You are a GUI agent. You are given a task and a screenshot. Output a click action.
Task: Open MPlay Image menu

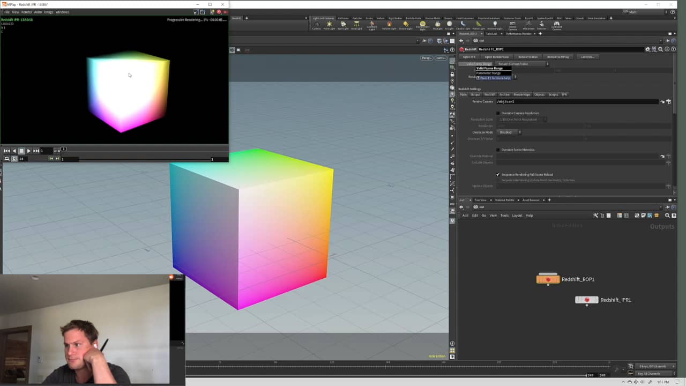[48, 12]
